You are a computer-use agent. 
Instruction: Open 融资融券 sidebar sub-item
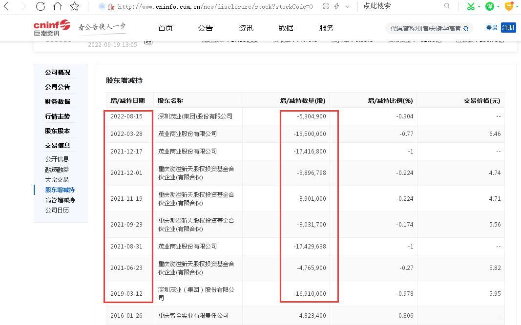[57, 170]
